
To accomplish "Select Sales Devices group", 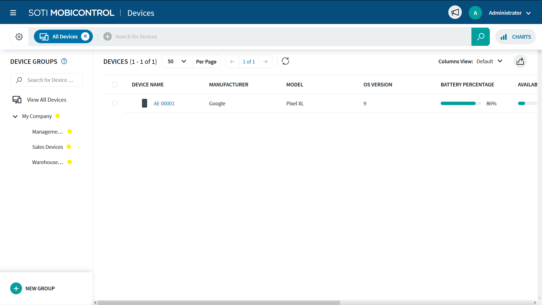I will coord(47,147).
